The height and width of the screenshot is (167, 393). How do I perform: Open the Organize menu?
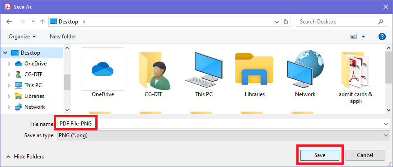point(22,37)
